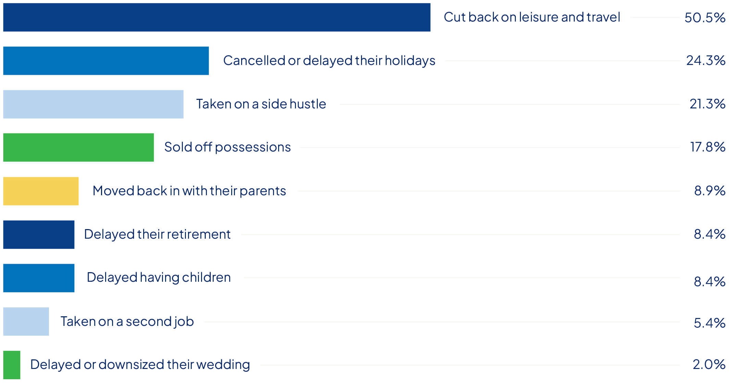Click the 'Taken on a side hustle' label
733x384 pixels.
click(x=261, y=104)
